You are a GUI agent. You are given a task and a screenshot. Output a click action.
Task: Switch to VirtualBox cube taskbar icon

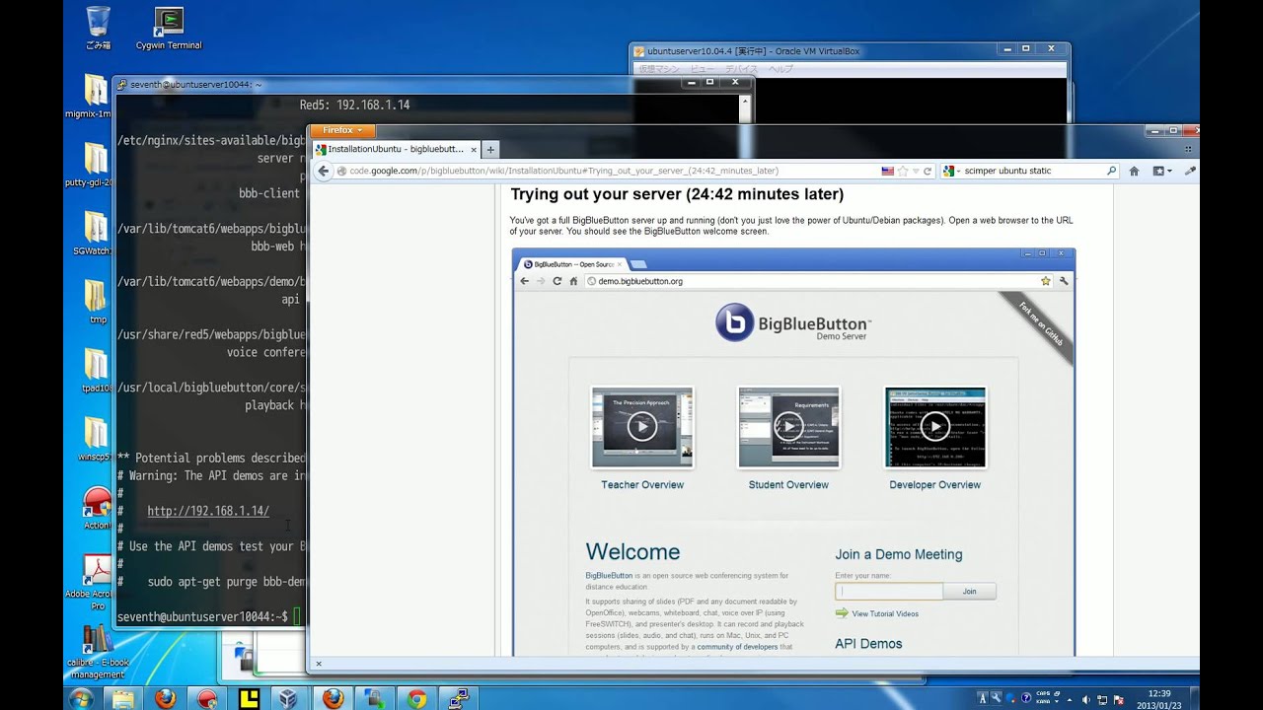(x=288, y=698)
